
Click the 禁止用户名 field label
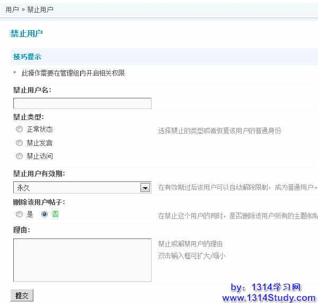point(32,90)
